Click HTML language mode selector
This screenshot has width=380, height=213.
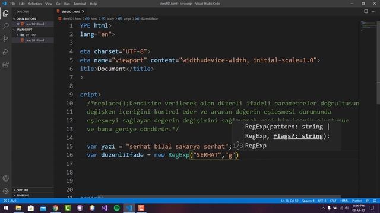pyautogui.click(x=344, y=201)
